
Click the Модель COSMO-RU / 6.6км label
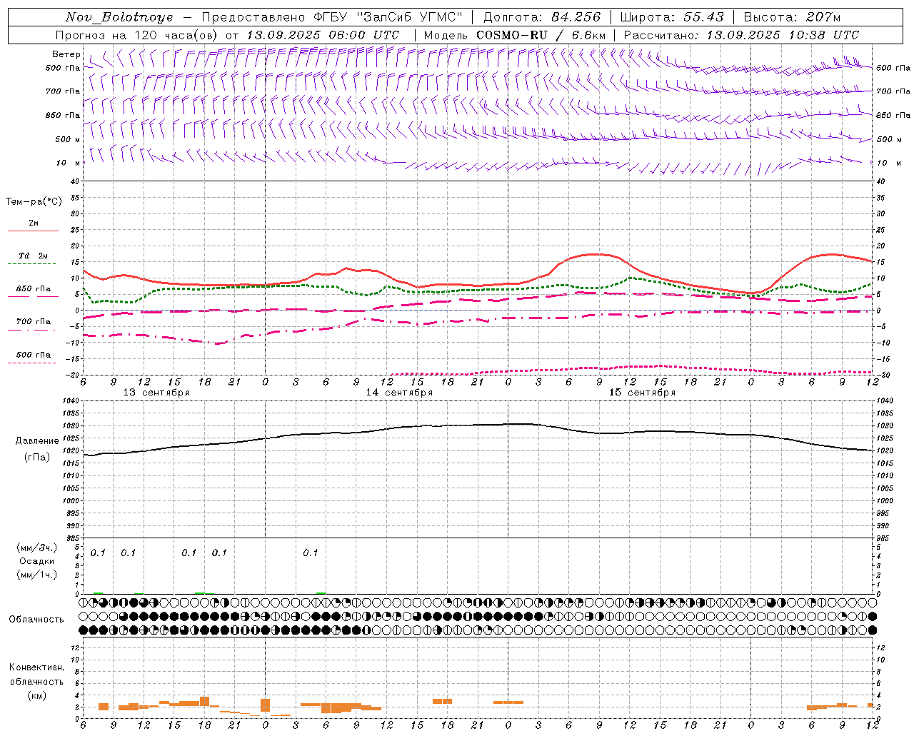pos(514,35)
